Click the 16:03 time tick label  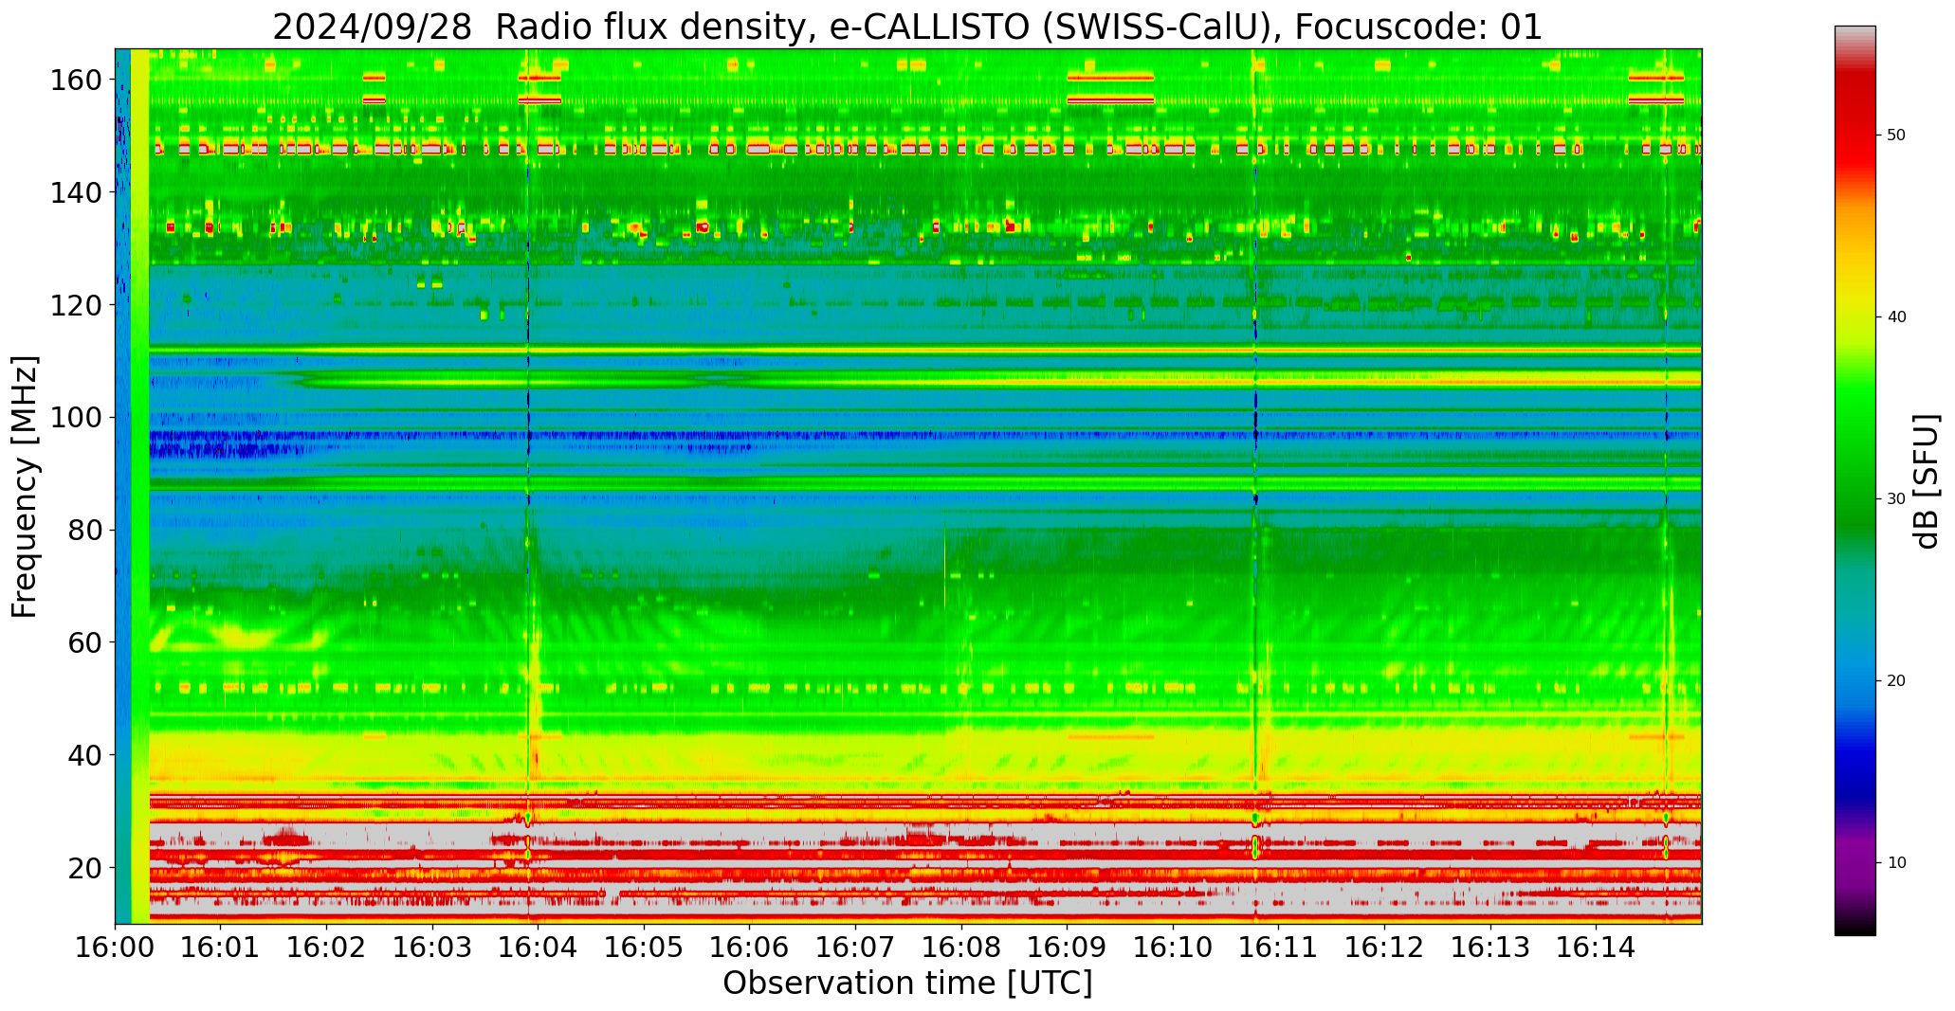[x=432, y=947]
